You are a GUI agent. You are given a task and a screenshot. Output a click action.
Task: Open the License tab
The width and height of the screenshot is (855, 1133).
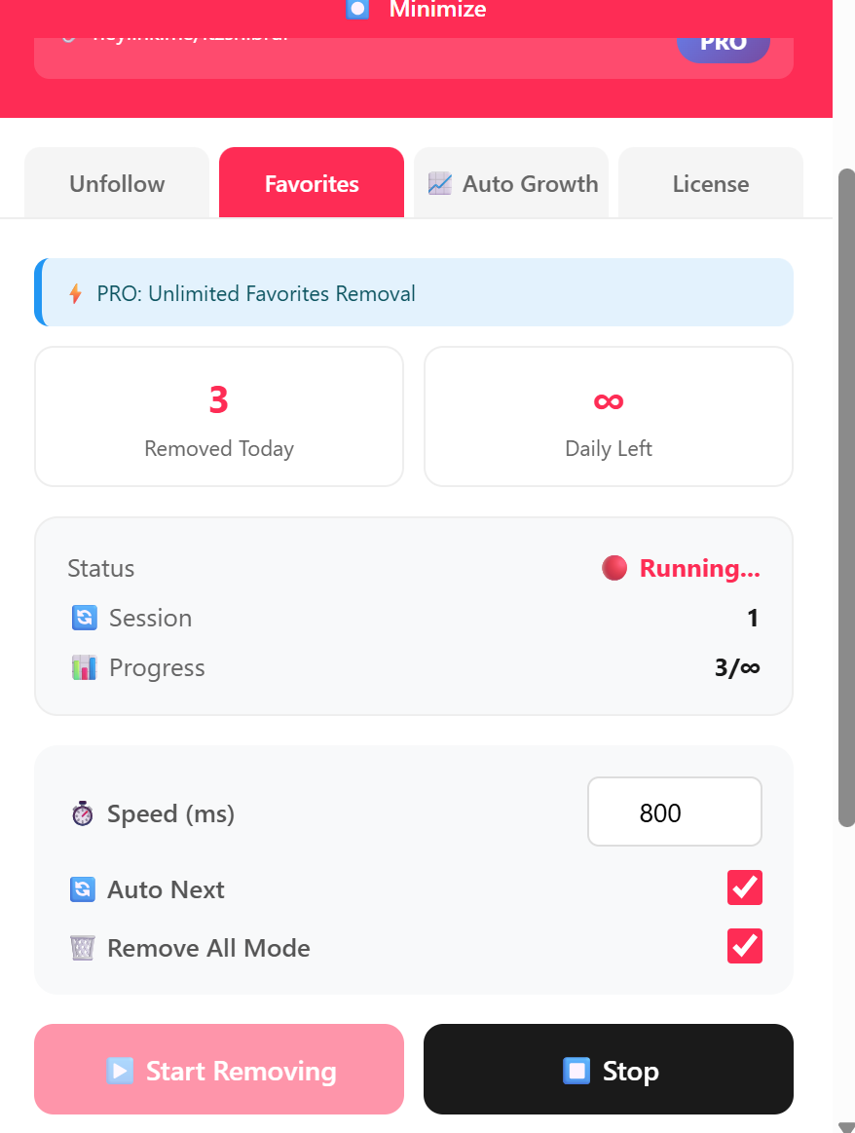click(x=711, y=184)
